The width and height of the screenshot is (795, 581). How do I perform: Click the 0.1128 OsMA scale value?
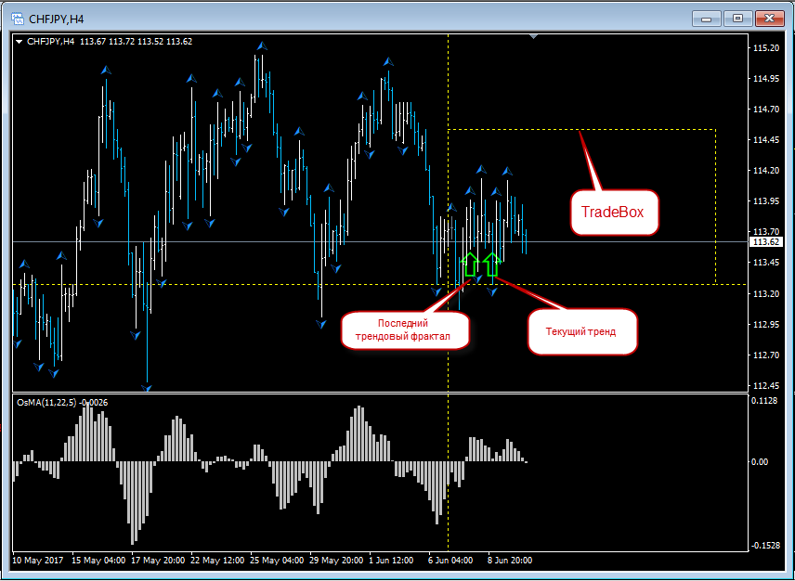pos(765,401)
